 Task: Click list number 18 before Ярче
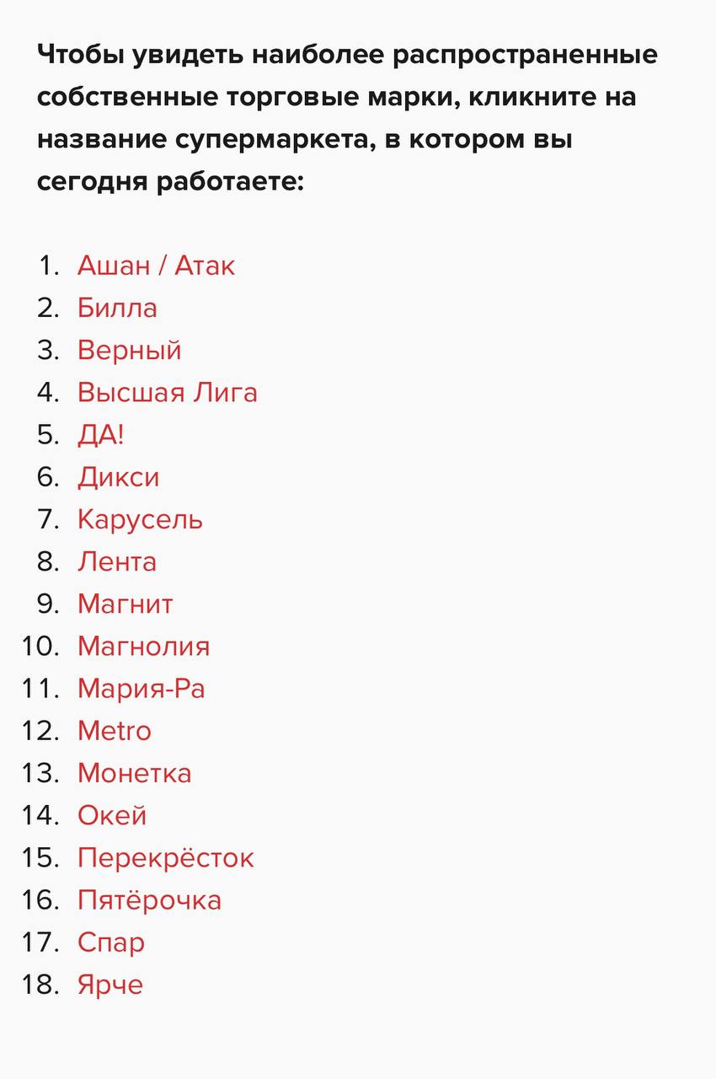click(40, 985)
